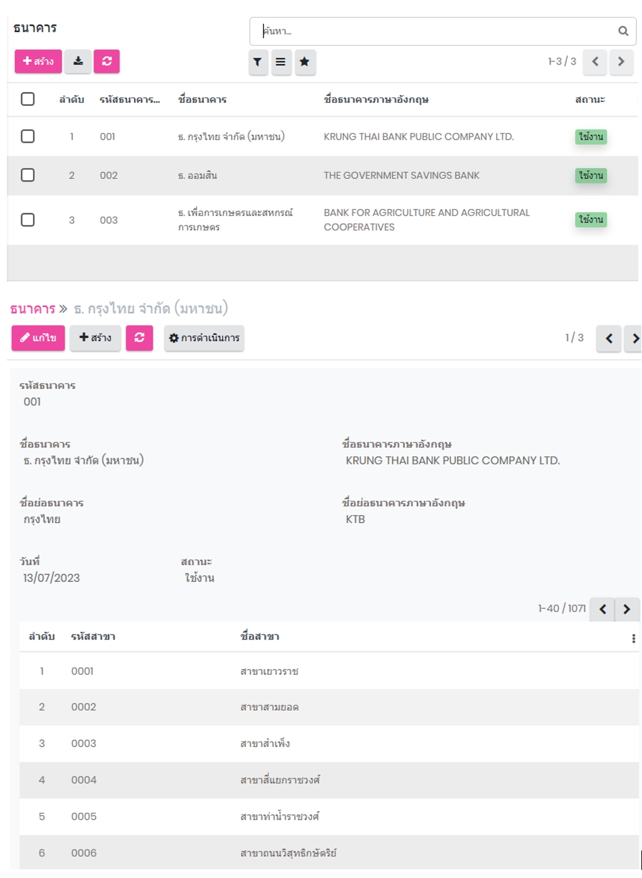Open the favorites star icon
The height and width of the screenshot is (878, 642).
coord(305,62)
